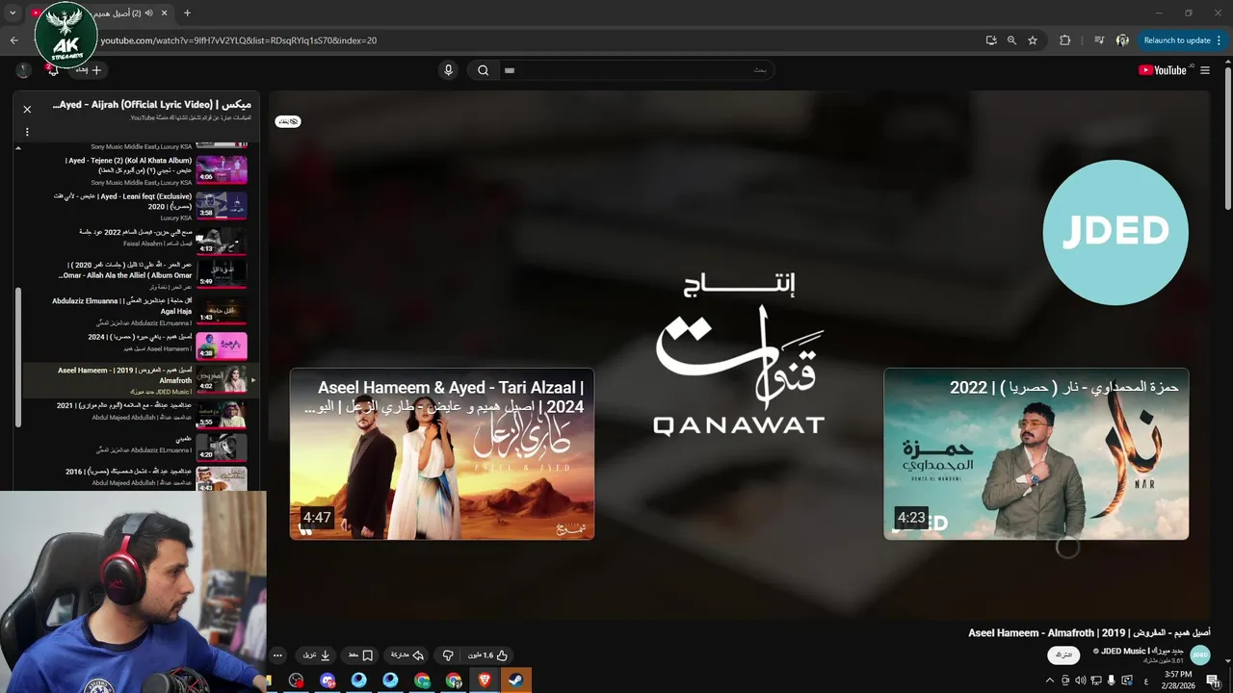Click the address bar URL
This screenshot has width=1233, height=693.
point(238,40)
